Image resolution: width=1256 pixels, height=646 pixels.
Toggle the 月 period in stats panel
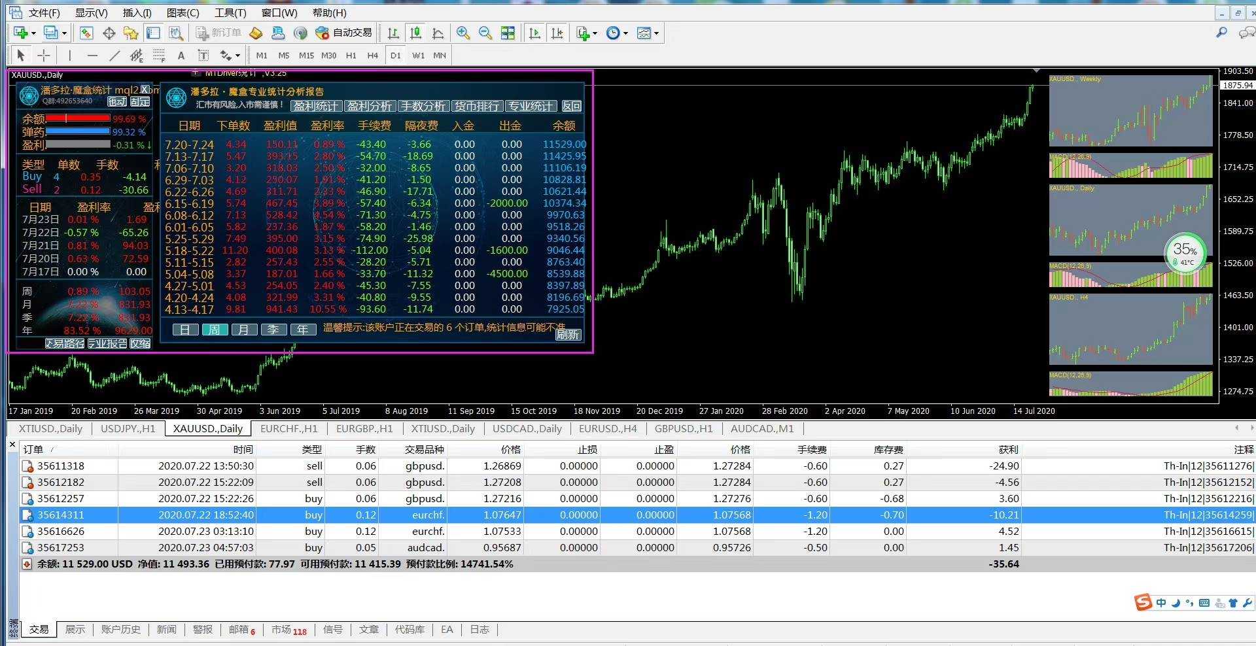pyautogui.click(x=243, y=330)
